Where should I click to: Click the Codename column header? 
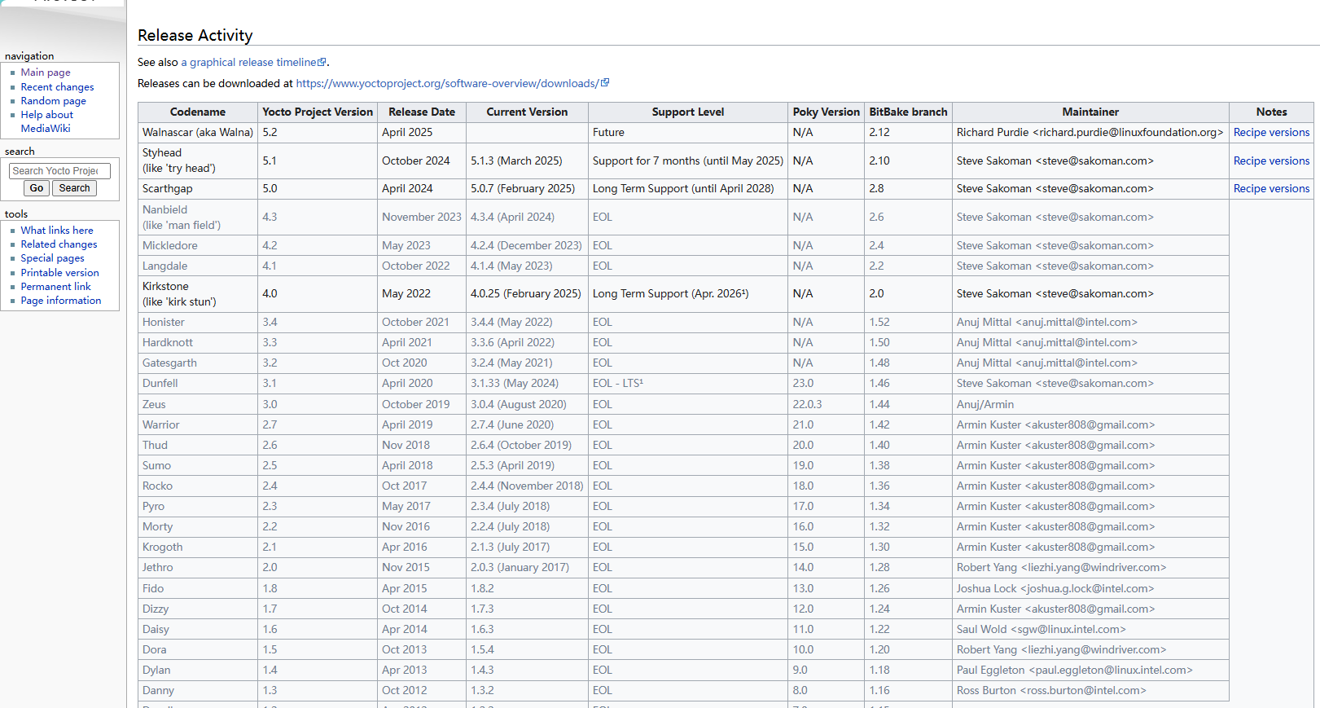(x=198, y=112)
